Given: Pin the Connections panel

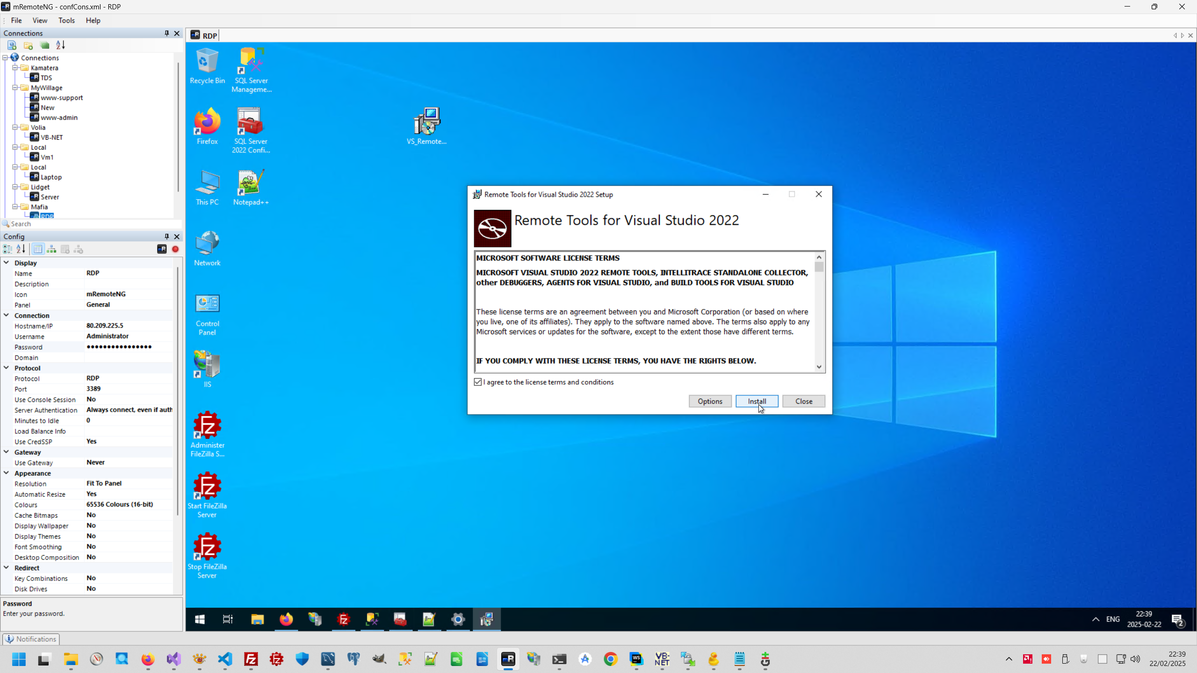Looking at the screenshot, I should coord(166,33).
